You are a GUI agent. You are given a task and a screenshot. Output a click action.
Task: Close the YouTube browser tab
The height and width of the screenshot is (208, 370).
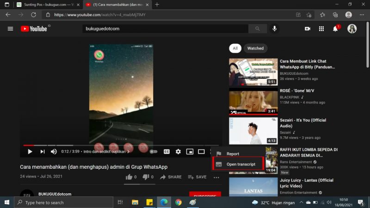pyautogui.click(x=147, y=5)
